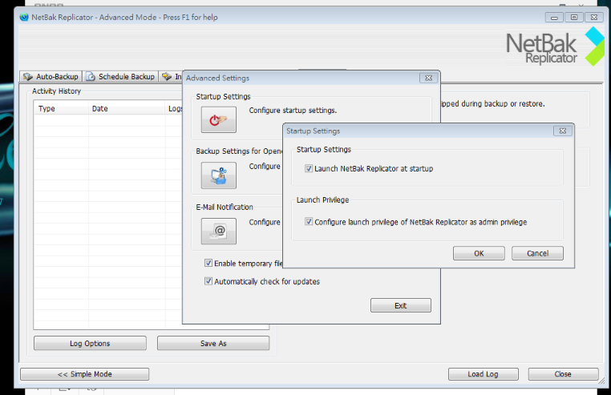Select the partially hidden third tab

(171, 76)
